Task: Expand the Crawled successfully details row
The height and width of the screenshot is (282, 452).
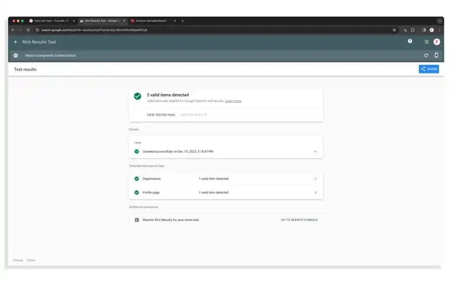Action: coord(226,152)
